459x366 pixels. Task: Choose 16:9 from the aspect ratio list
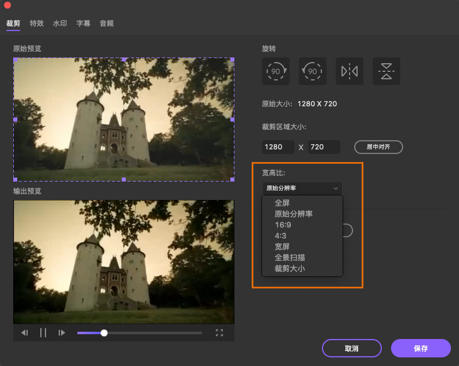click(x=283, y=225)
